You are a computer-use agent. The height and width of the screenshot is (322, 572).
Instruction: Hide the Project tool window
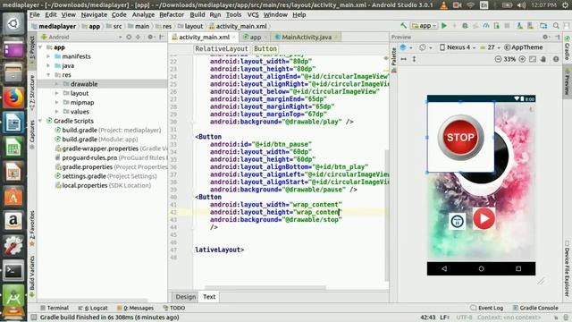click(x=161, y=37)
